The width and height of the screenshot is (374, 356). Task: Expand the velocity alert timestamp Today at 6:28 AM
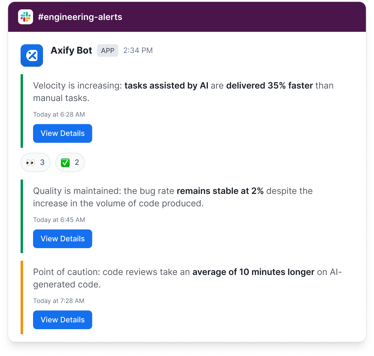59,114
